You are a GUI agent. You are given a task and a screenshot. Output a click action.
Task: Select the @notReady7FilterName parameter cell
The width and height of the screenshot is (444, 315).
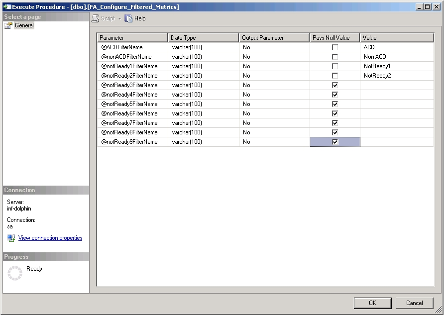132,123
